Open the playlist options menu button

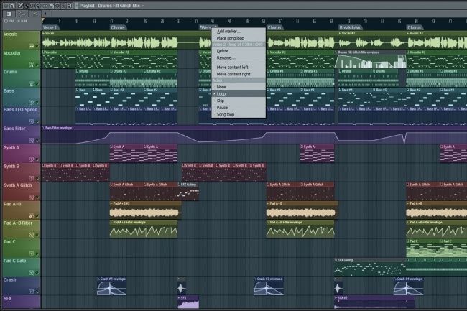click(6, 6)
